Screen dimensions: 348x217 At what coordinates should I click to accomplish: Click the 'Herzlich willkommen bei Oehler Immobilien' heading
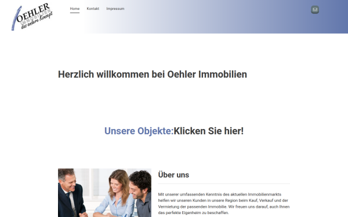click(x=152, y=75)
